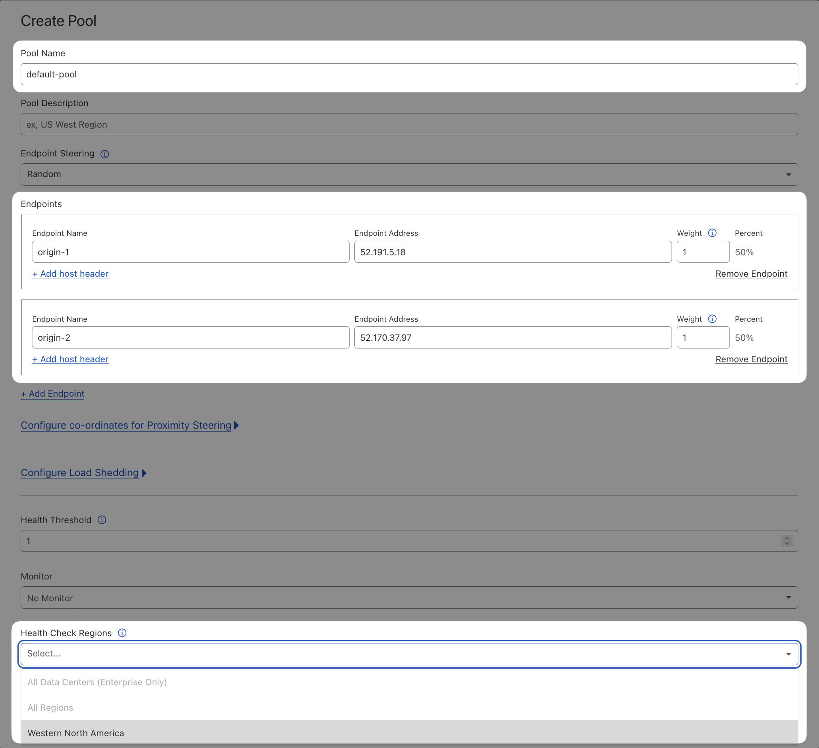This screenshot has width=819, height=748.
Task: Click the Add Endpoint link
Action: (x=52, y=393)
